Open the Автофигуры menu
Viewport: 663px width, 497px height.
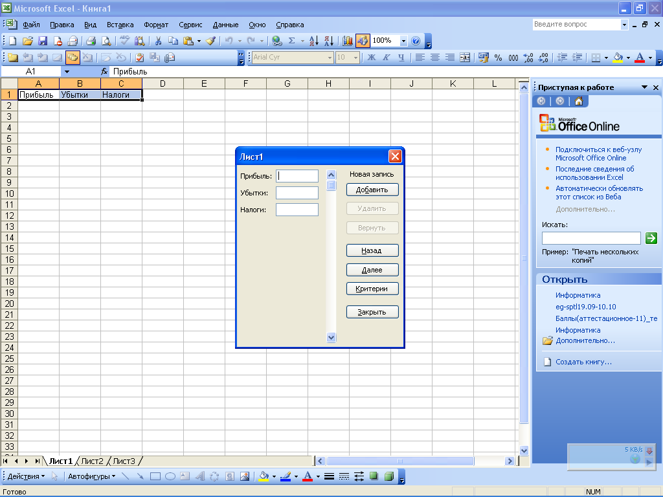pos(92,476)
